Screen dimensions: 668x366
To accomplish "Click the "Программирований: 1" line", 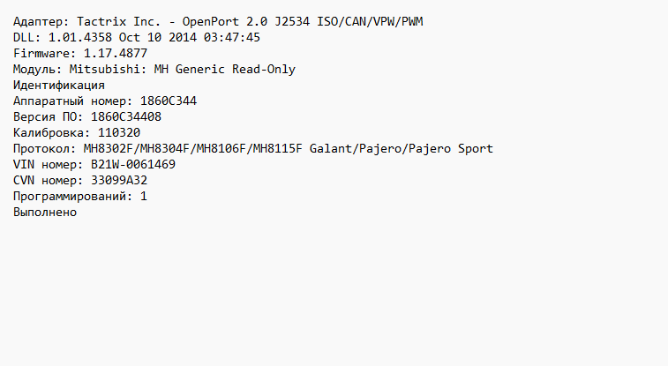I will click(x=80, y=196).
